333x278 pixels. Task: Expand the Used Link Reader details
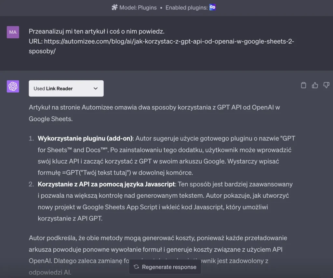tap(66, 88)
